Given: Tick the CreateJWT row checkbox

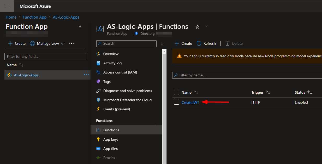Looking at the screenshot, I should click(x=176, y=102).
